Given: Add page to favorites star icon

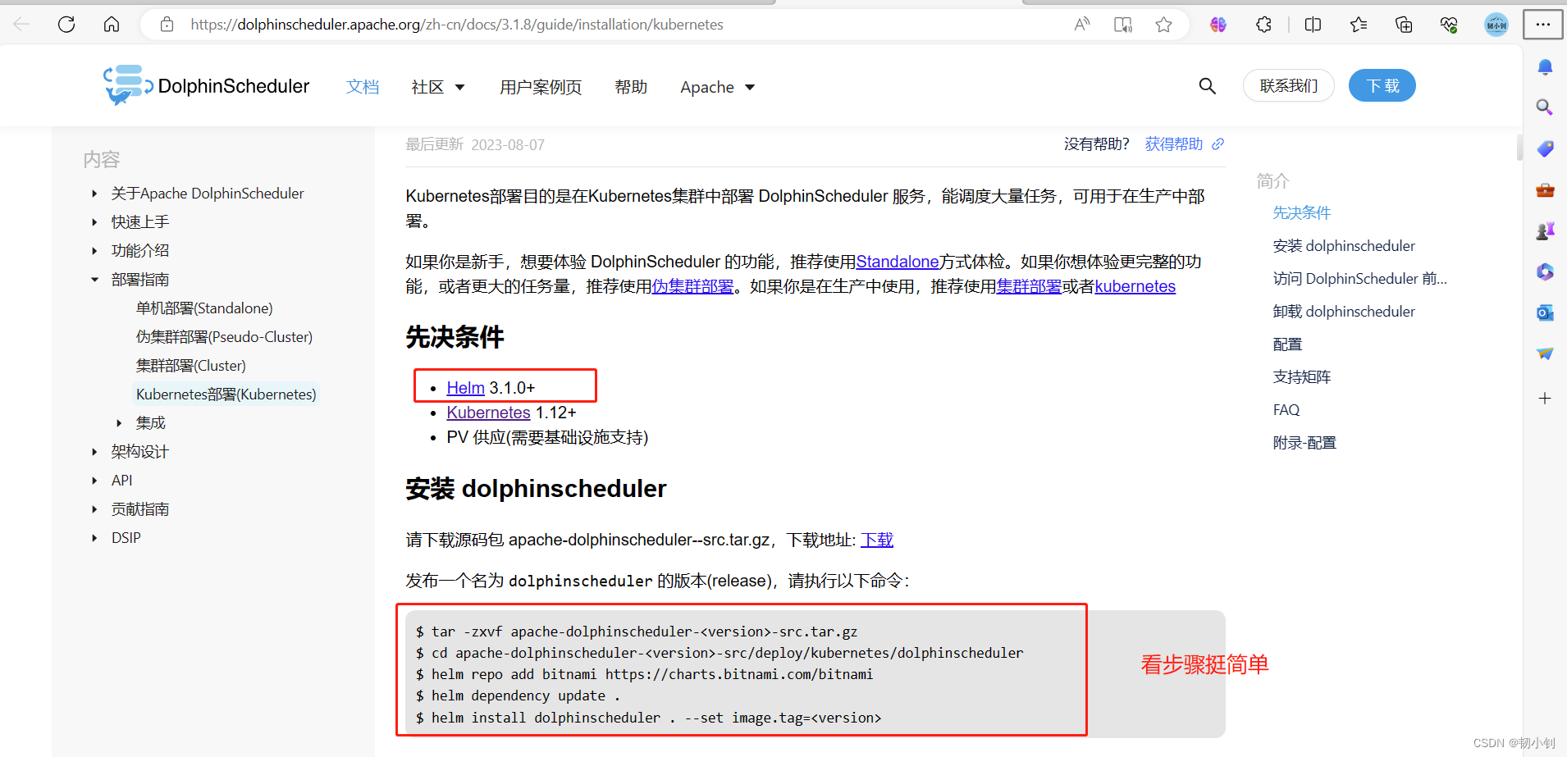Looking at the screenshot, I should point(1163,25).
